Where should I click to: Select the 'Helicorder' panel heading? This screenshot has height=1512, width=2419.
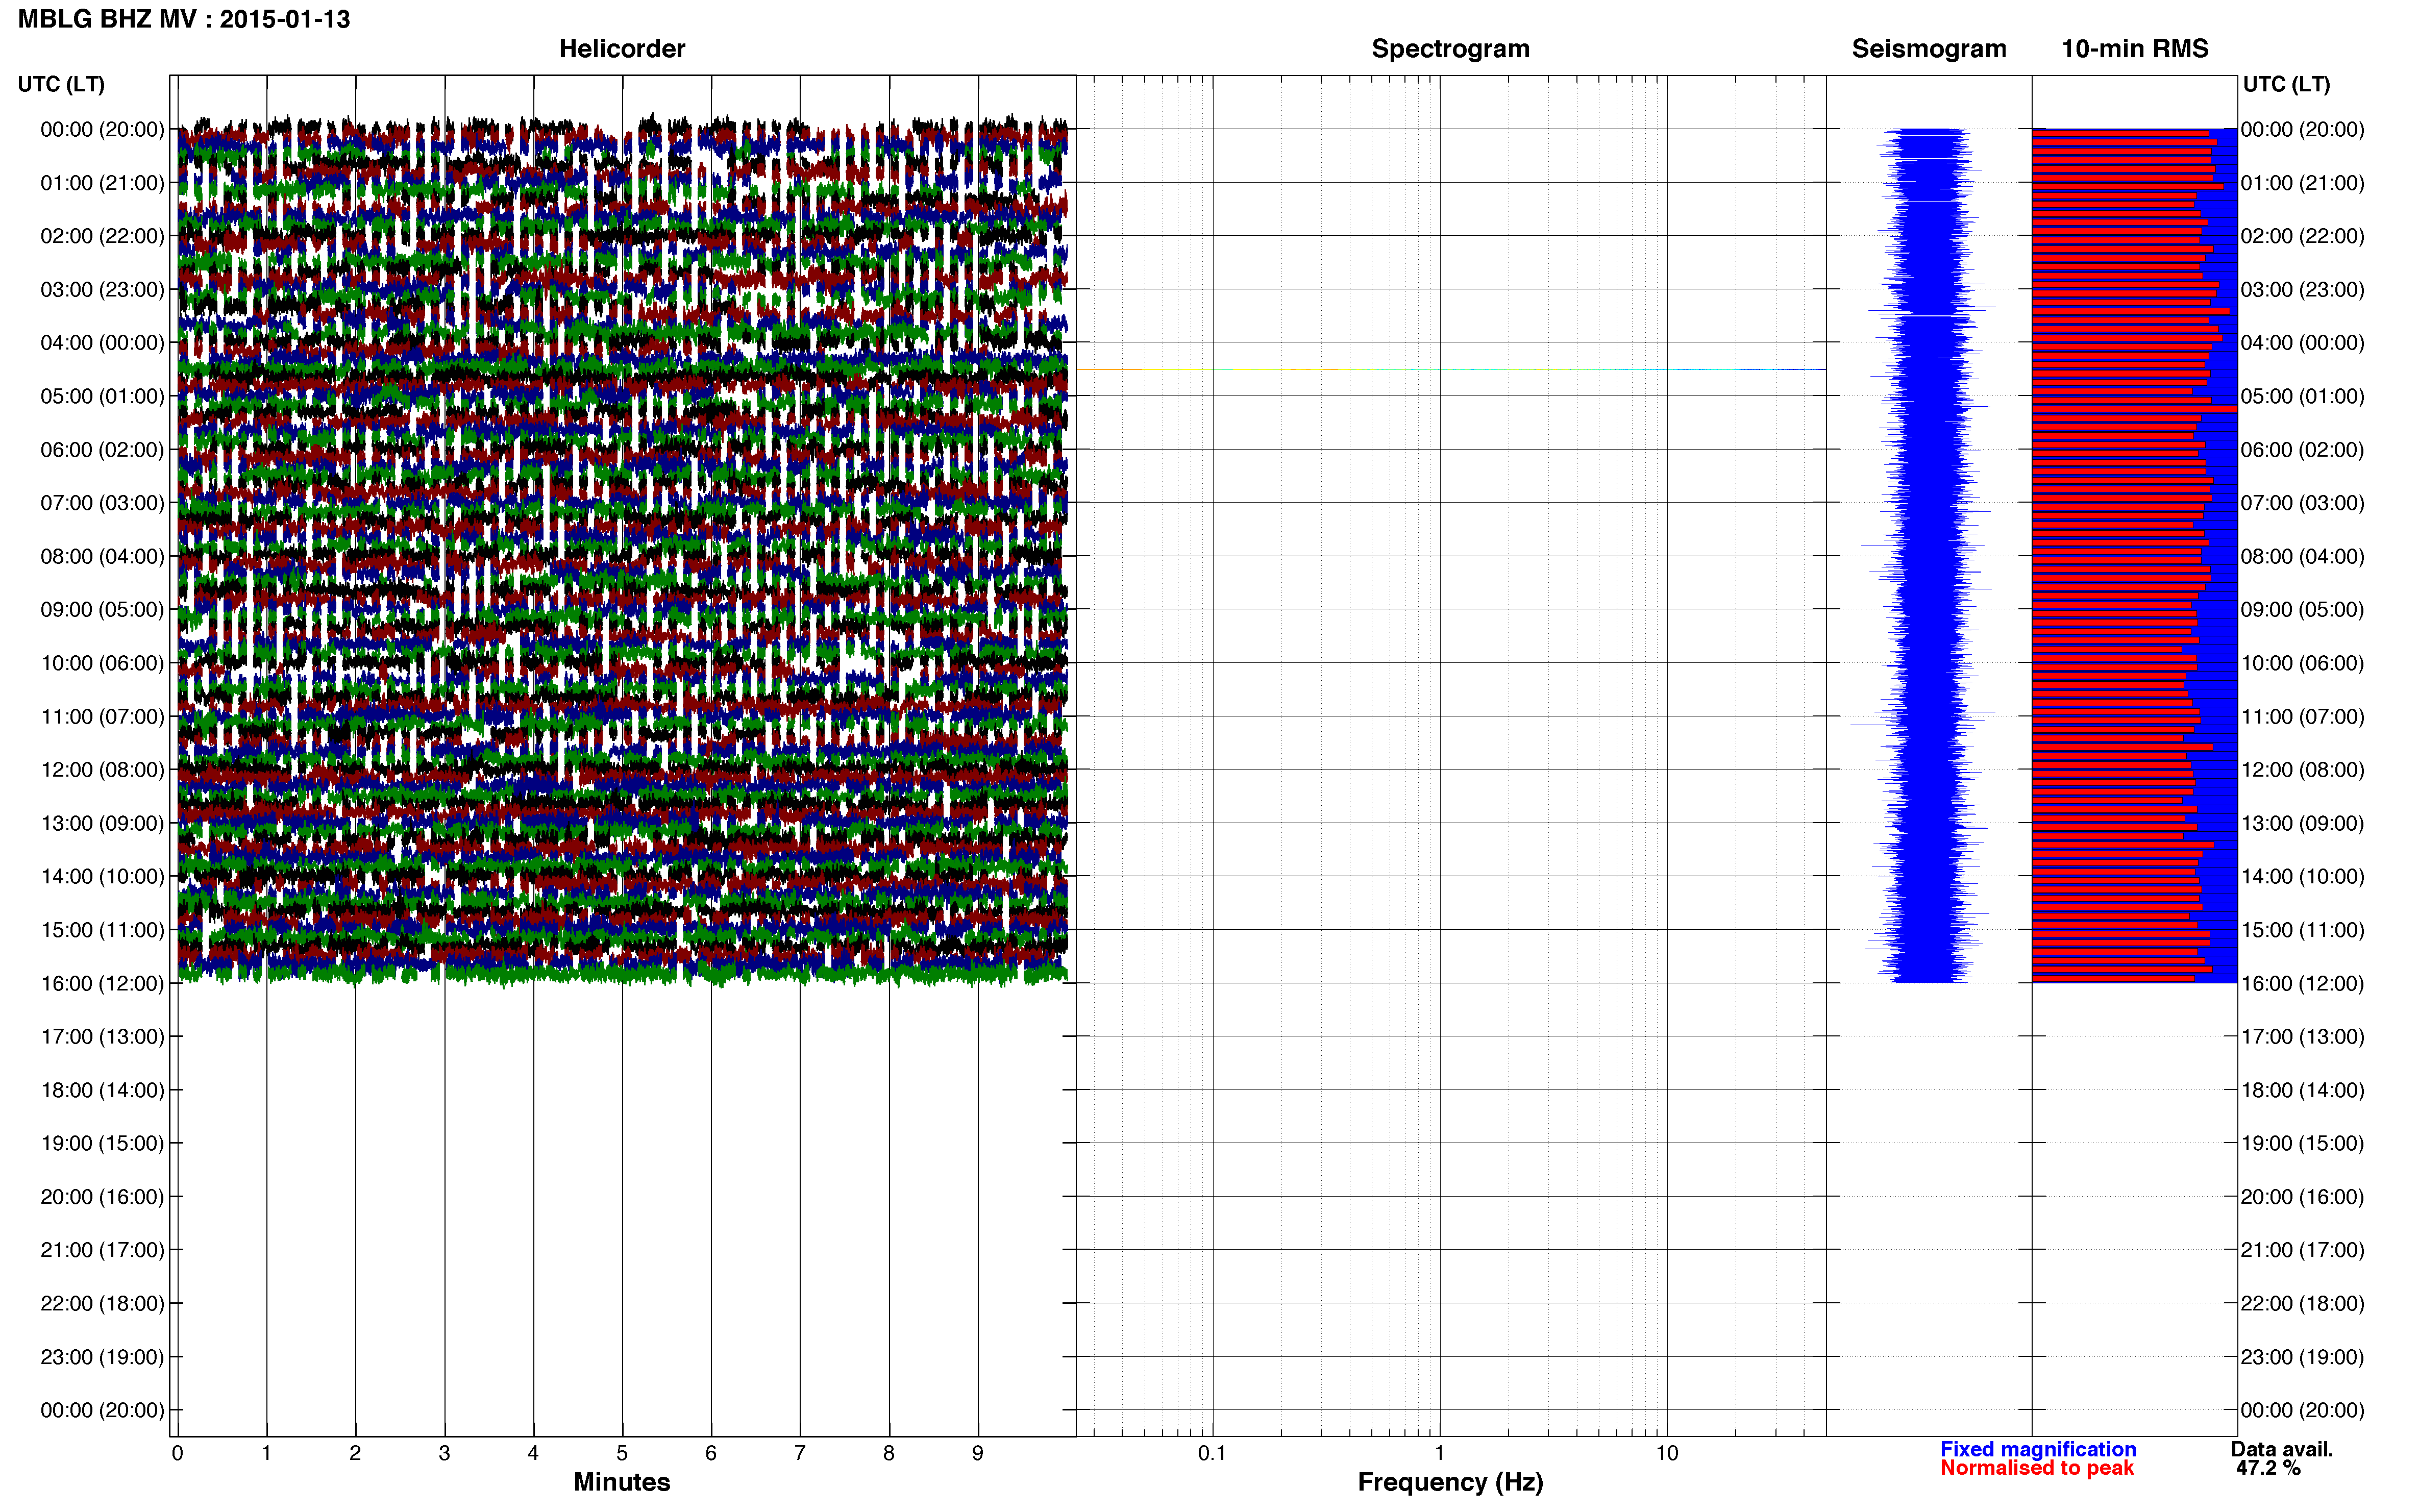[622, 49]
